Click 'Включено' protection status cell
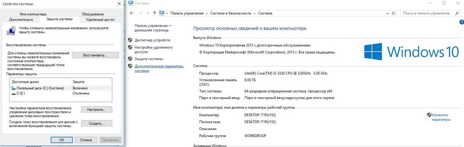The width and height of the screenshot is (464, 147). point(80,88)
